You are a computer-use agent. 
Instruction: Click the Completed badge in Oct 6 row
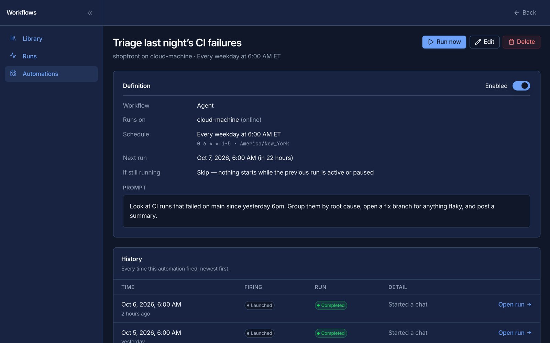331,305
